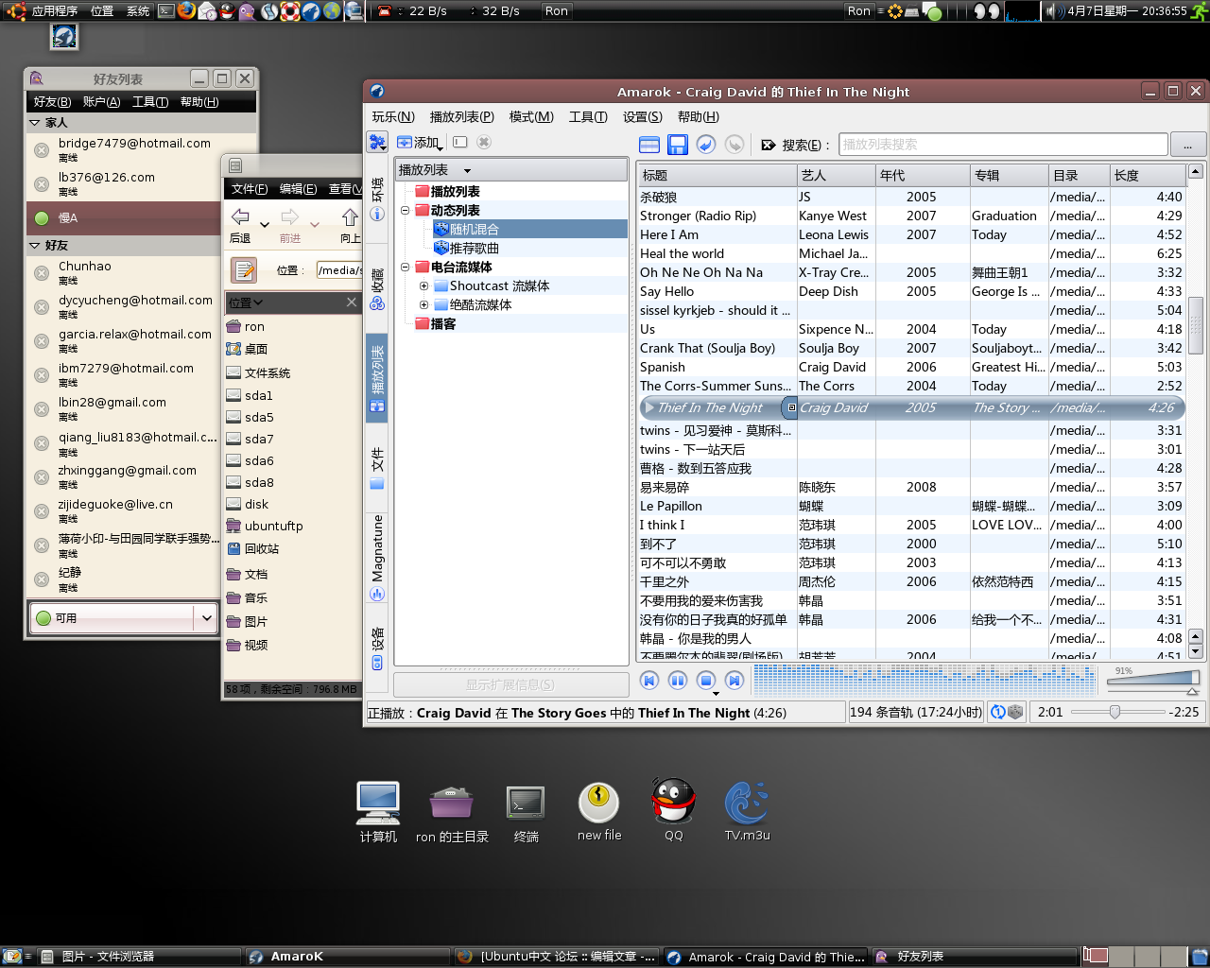Click the grayed delete icon in playlist browser
This screenshot has width=1210, height=968.
(x=484, y=142)
